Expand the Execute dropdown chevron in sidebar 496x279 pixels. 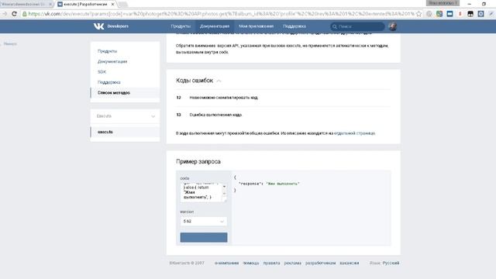(153, 116)
